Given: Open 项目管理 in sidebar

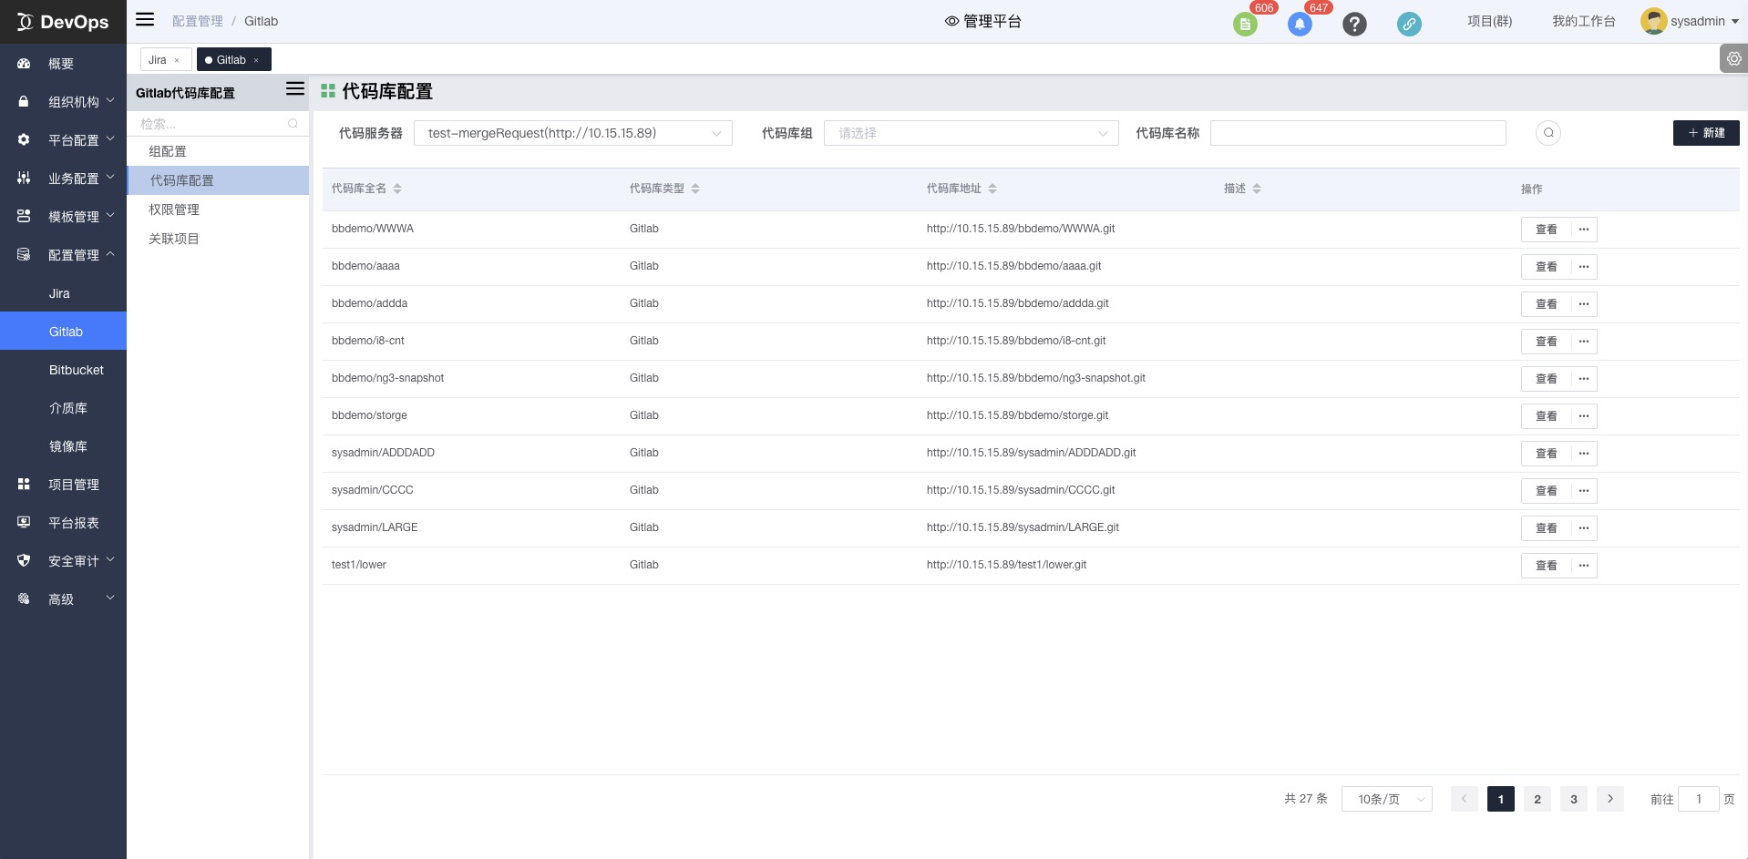Looking at the screenshot, I should (x=63, y=485).
